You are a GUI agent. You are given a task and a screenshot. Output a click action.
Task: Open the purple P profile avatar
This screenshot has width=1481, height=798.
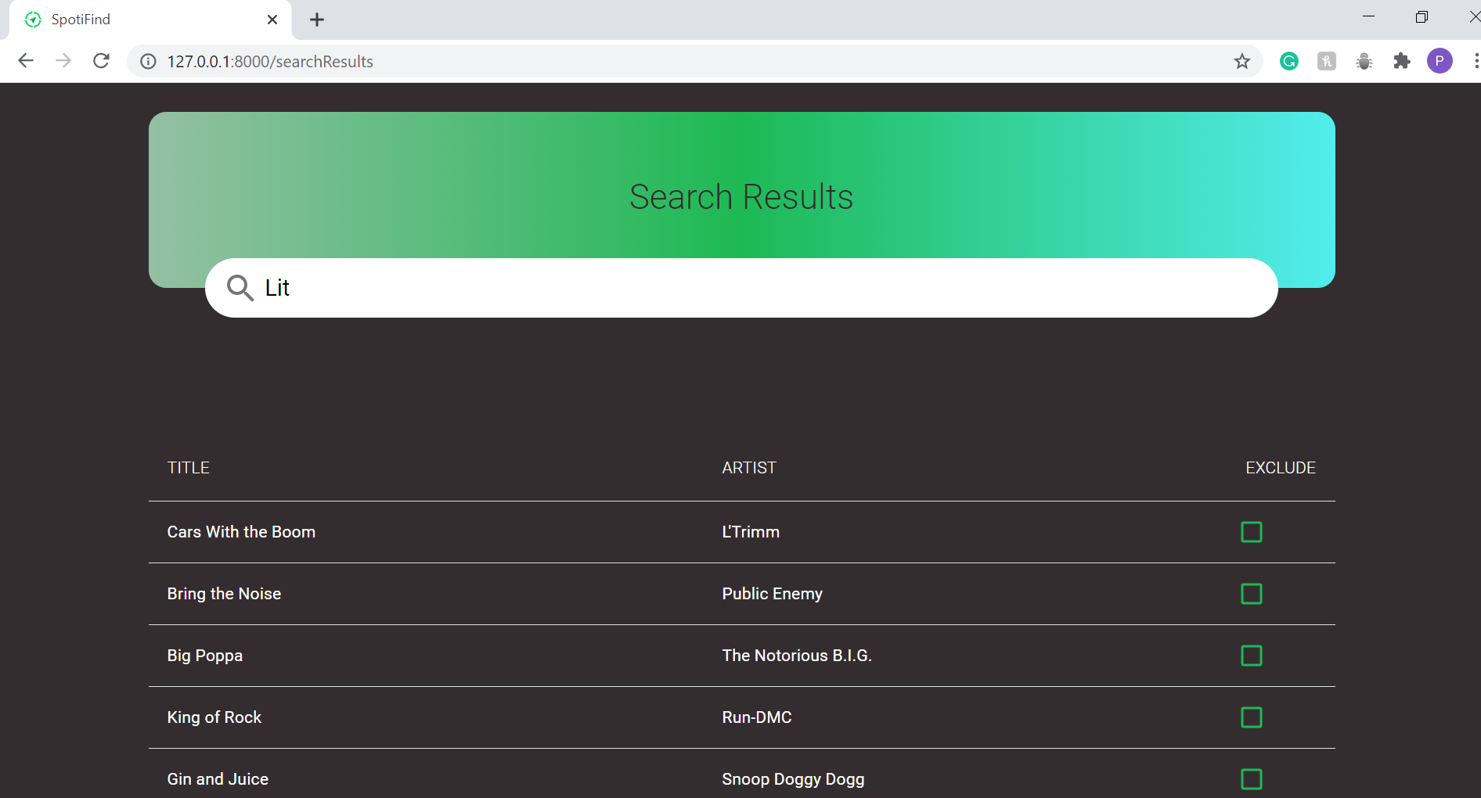click(x=1440, y=61)
